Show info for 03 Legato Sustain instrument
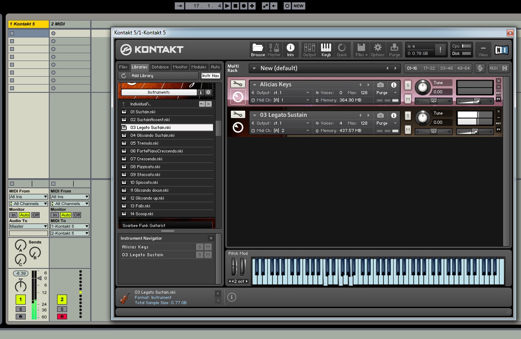 (x=394, y=115)
